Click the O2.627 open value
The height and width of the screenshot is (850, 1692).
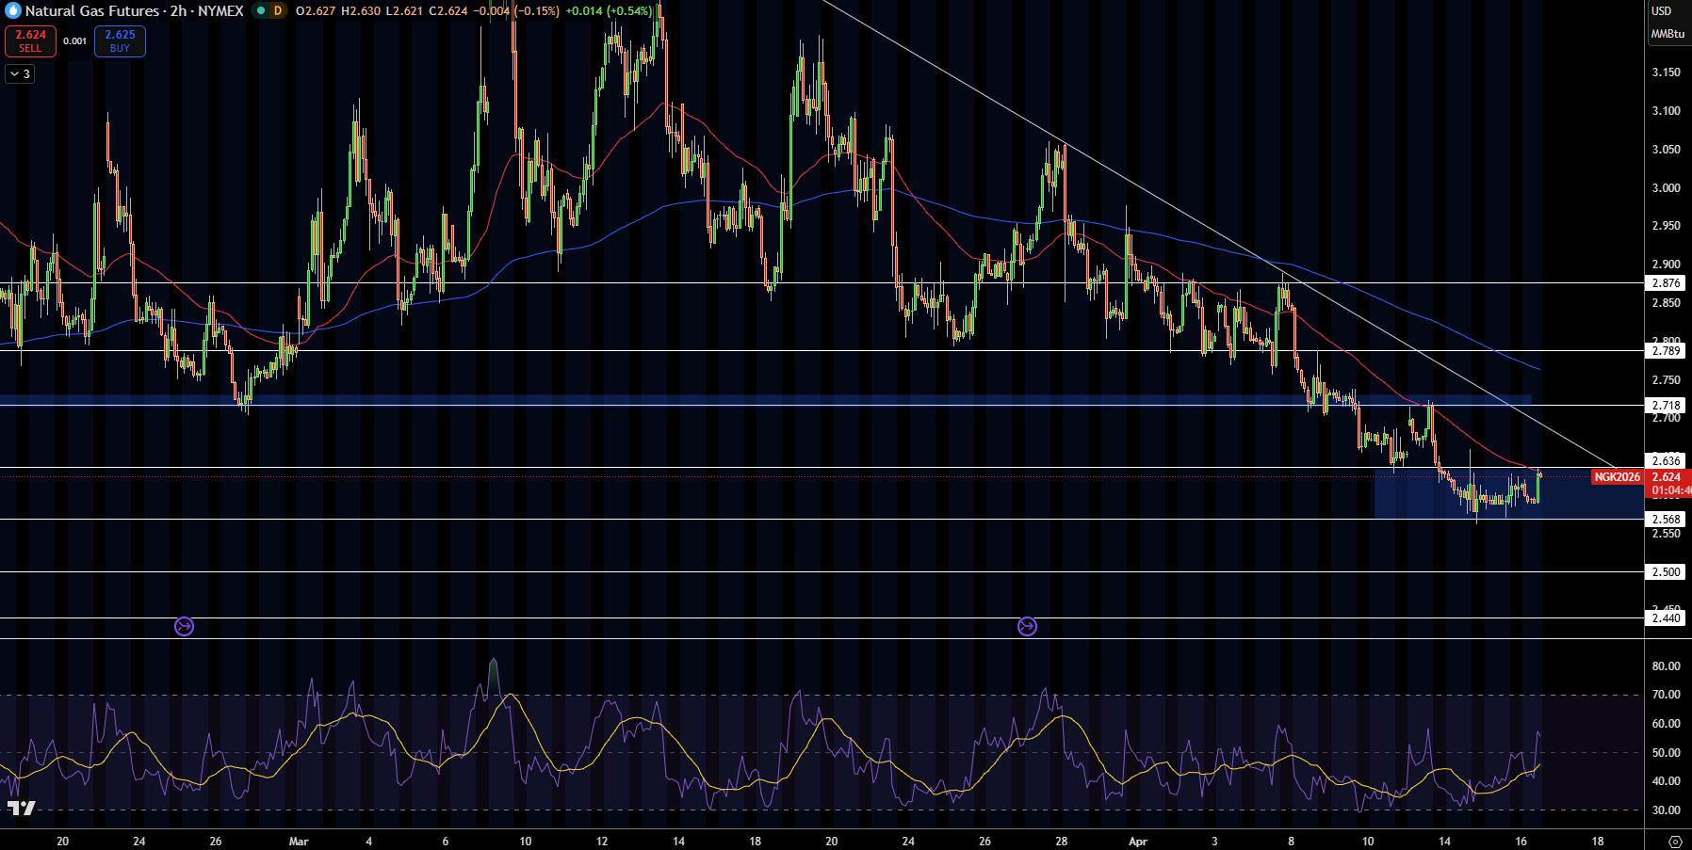(x=316, y=11)
